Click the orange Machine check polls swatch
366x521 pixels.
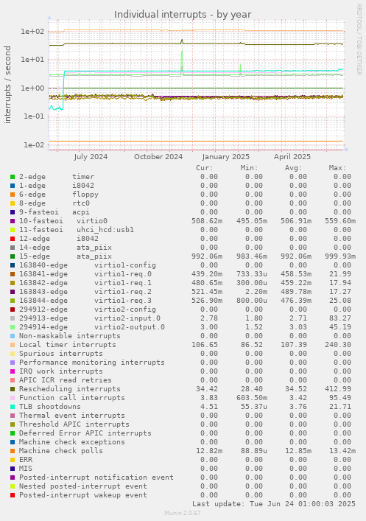[x=13, y=451]
